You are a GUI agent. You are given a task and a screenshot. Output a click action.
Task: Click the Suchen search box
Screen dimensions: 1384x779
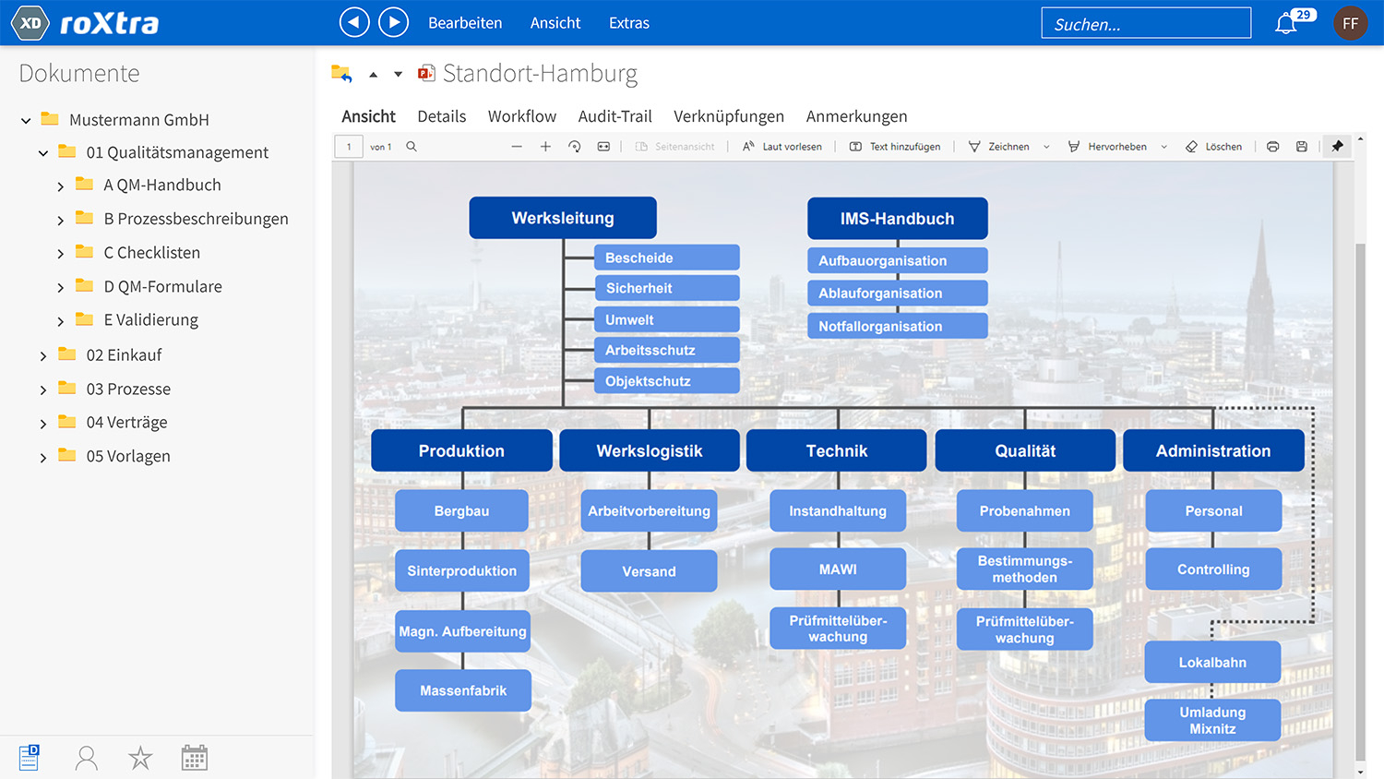point(1146,23)
